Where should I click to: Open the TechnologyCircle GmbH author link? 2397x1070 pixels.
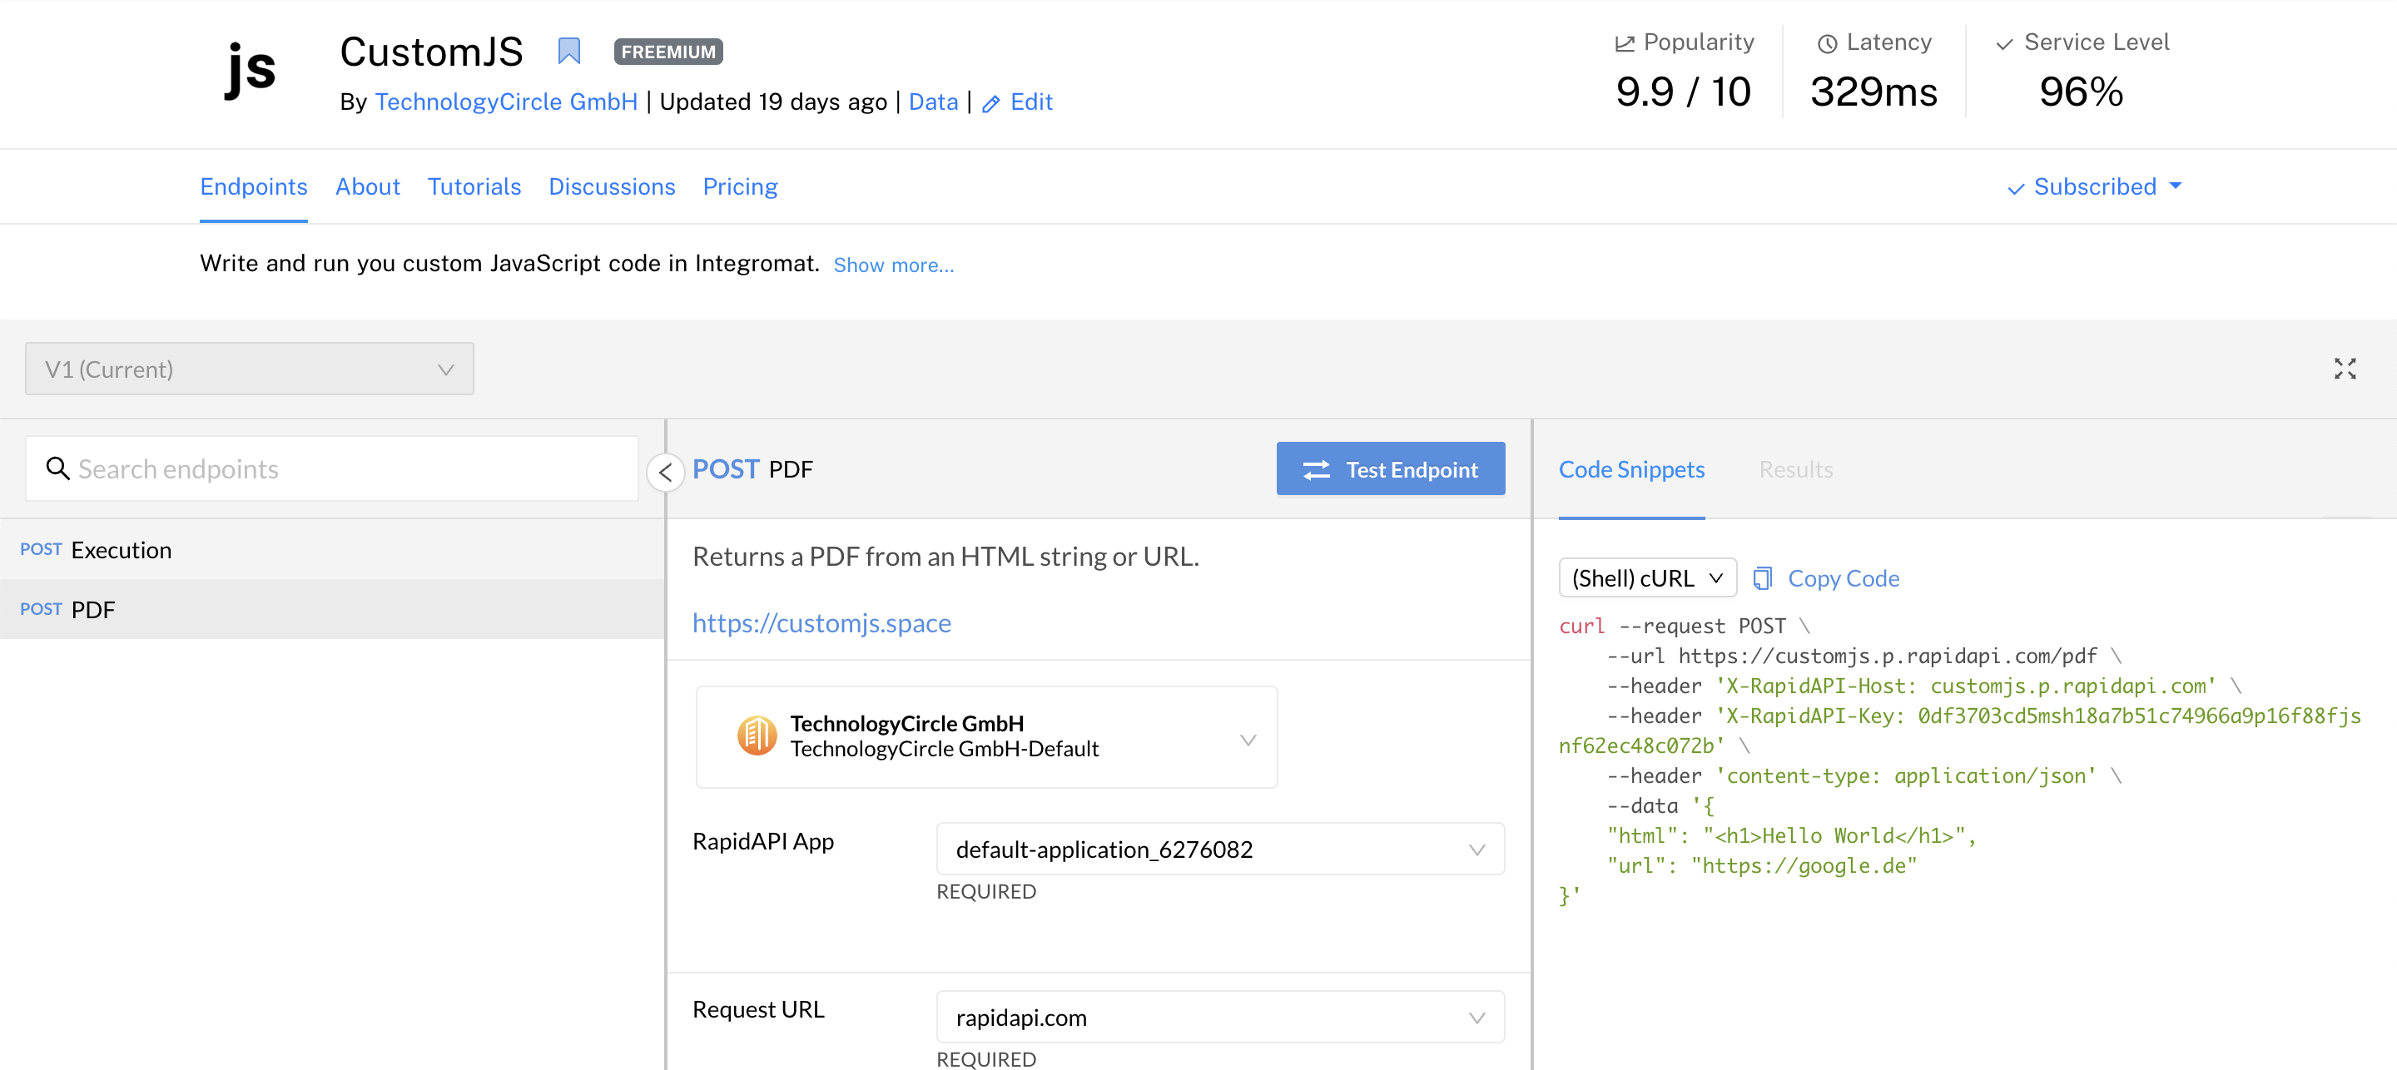point(506,102)
